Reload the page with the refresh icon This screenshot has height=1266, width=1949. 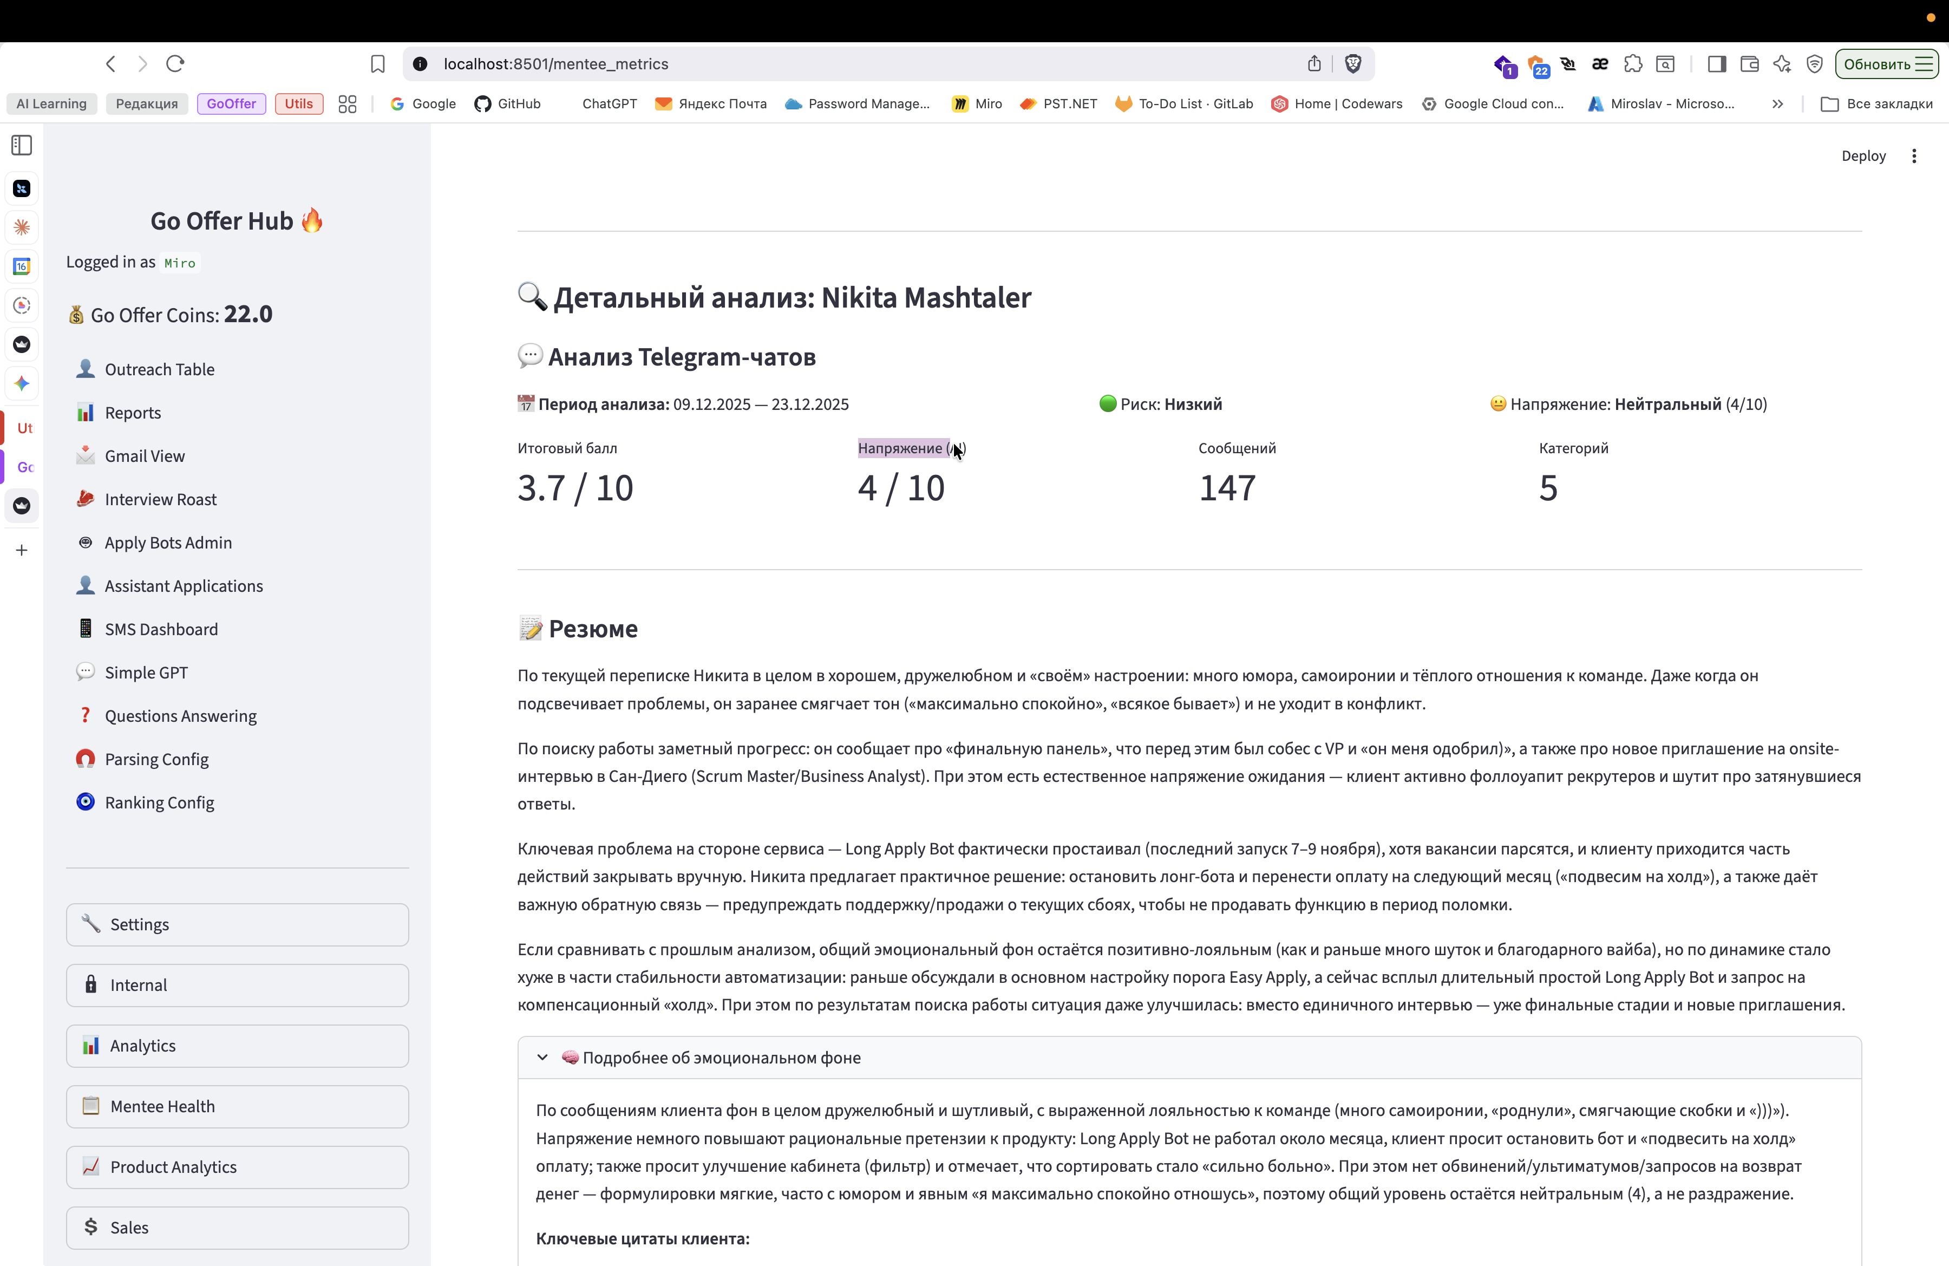[175, 64]
